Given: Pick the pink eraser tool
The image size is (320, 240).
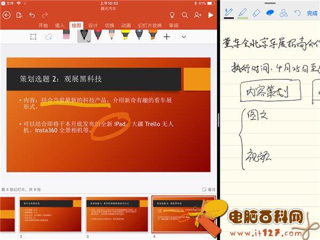Looking at the screenshot, I should click(66, 35).
